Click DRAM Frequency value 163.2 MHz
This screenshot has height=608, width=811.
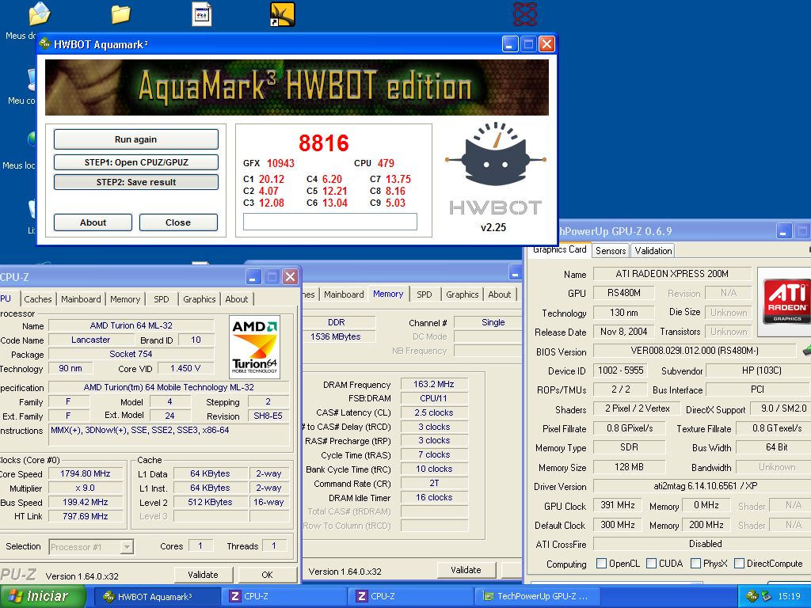click(x=434, y=384)
